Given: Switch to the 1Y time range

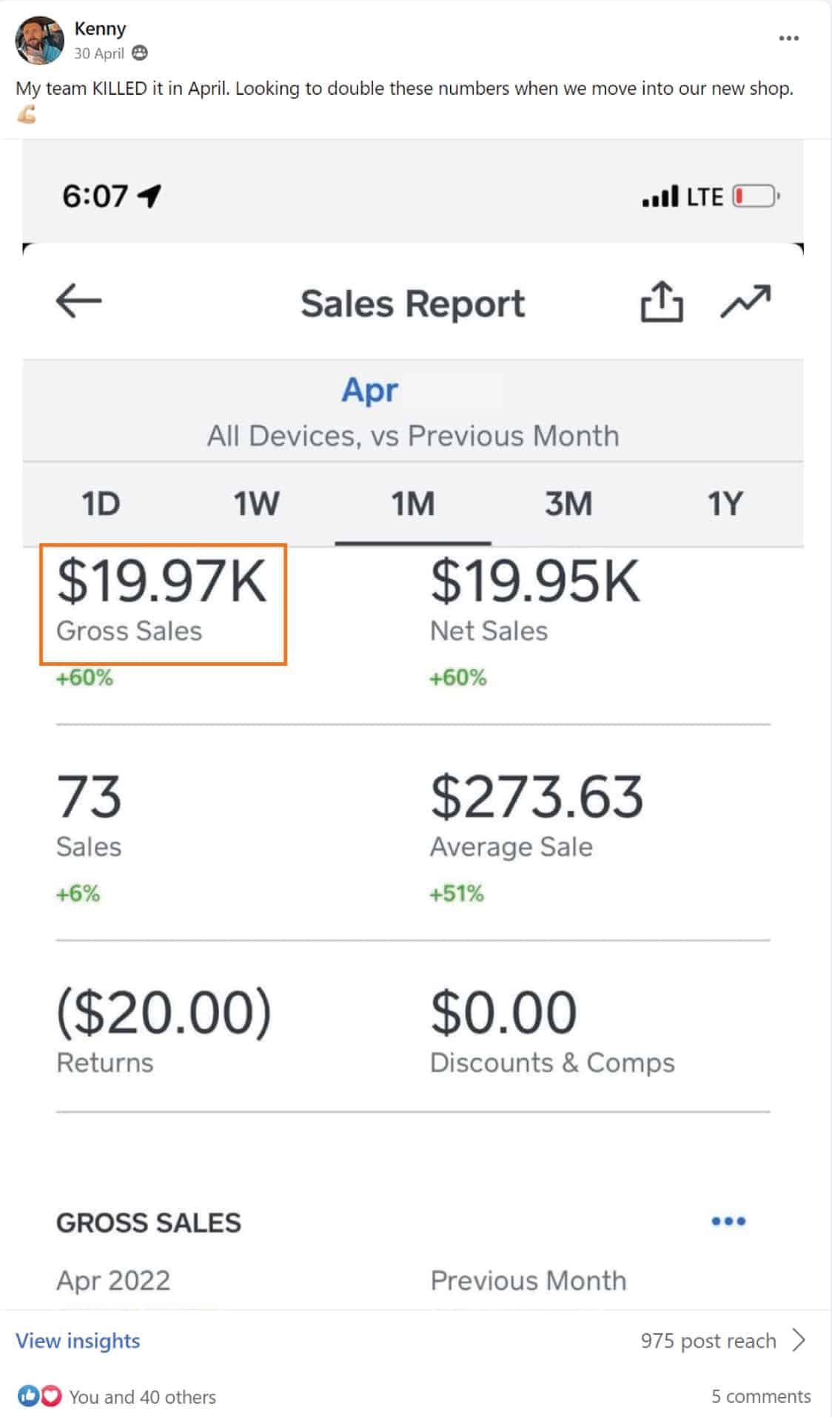Looking at the screenshot, I should pos(725,505).
